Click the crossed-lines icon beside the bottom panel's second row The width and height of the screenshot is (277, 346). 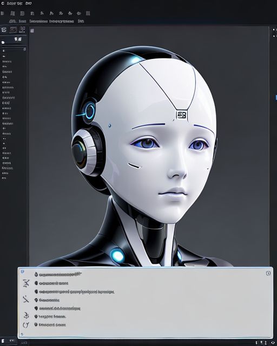(26, 283)
